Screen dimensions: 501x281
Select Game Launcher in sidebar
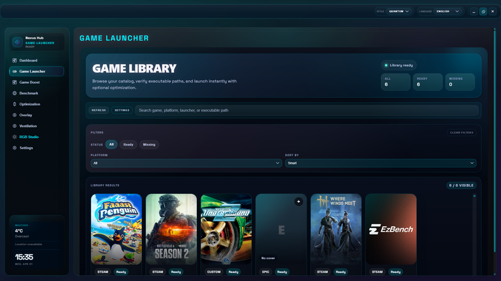[x=37, y=71]
